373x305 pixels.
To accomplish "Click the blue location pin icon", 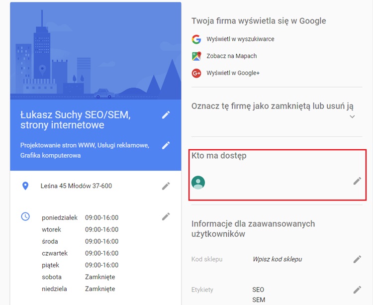I will (25, 186).
